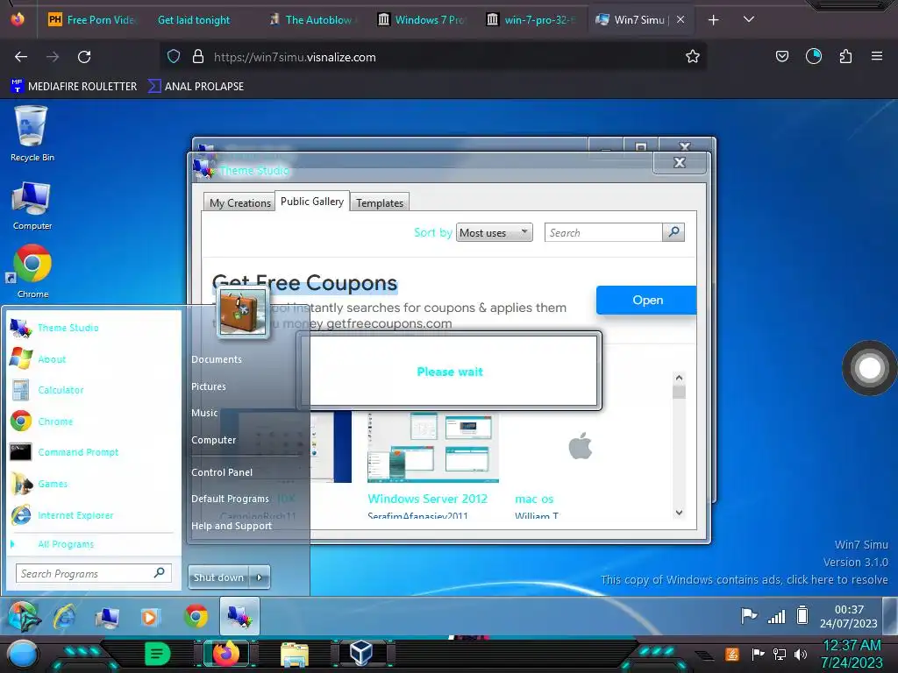This screenshot has height=673, width=898.
Task: Open Theme Studio from the start menu
Action: pos(68,328)
